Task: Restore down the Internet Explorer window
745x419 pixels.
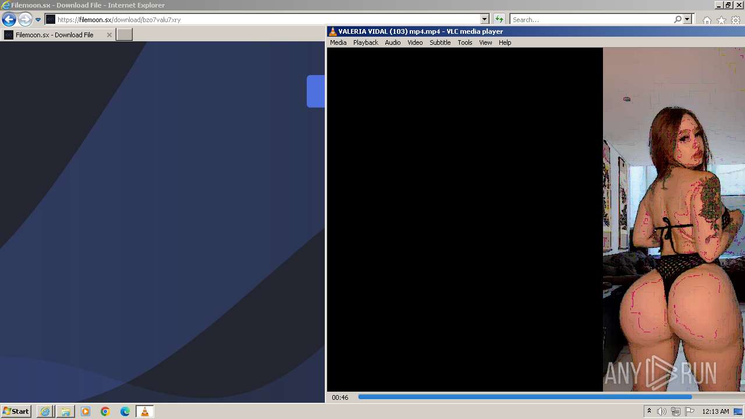Action: tap(728, 5)
